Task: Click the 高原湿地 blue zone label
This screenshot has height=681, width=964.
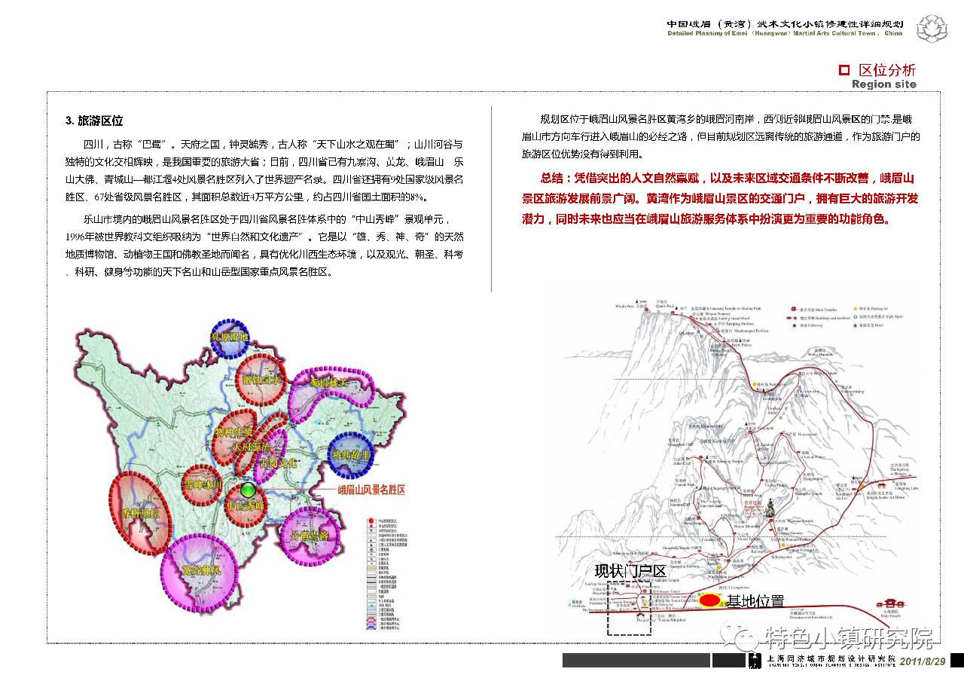Action: (x=229, y=337)
